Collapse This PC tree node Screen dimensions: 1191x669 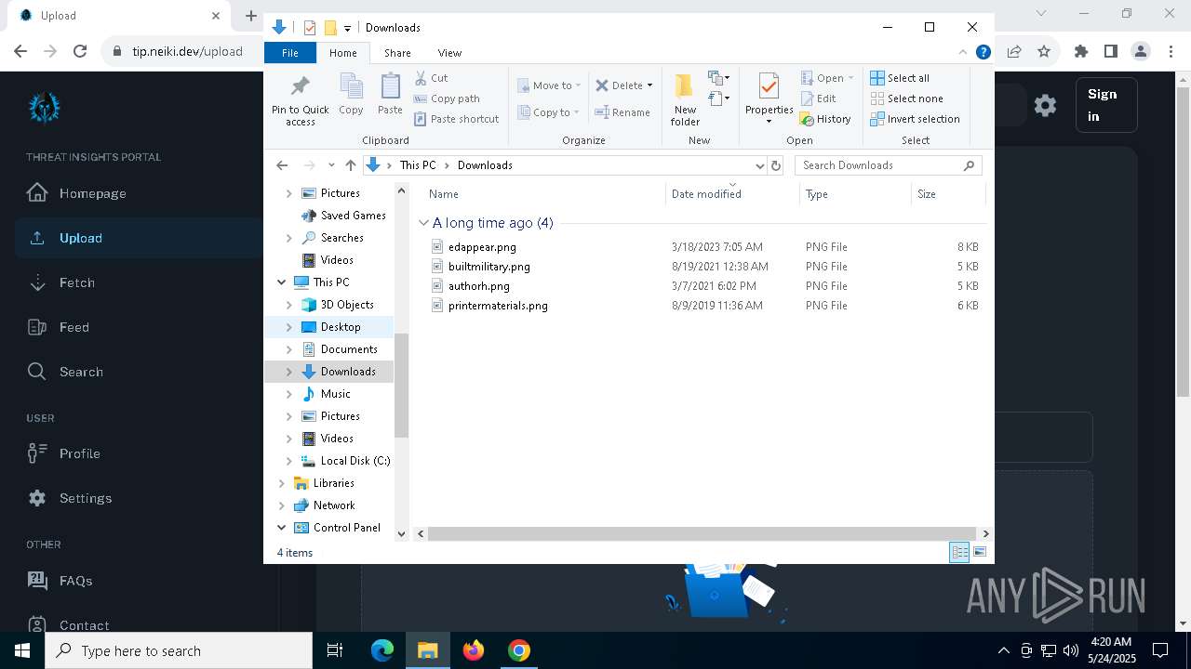point(282,282)
